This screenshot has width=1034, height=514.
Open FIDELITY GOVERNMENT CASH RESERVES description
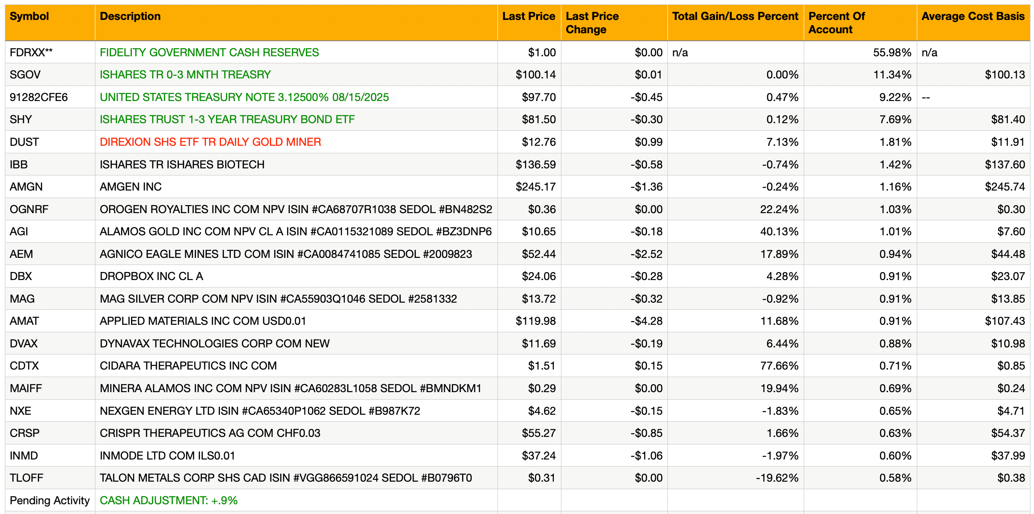(209, 53)
